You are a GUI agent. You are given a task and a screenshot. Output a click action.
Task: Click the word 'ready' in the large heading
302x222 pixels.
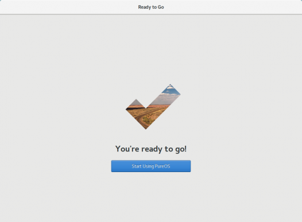[152, 149]
